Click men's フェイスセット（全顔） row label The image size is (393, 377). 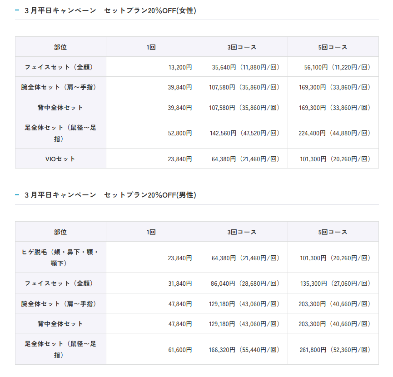(60, 283)
